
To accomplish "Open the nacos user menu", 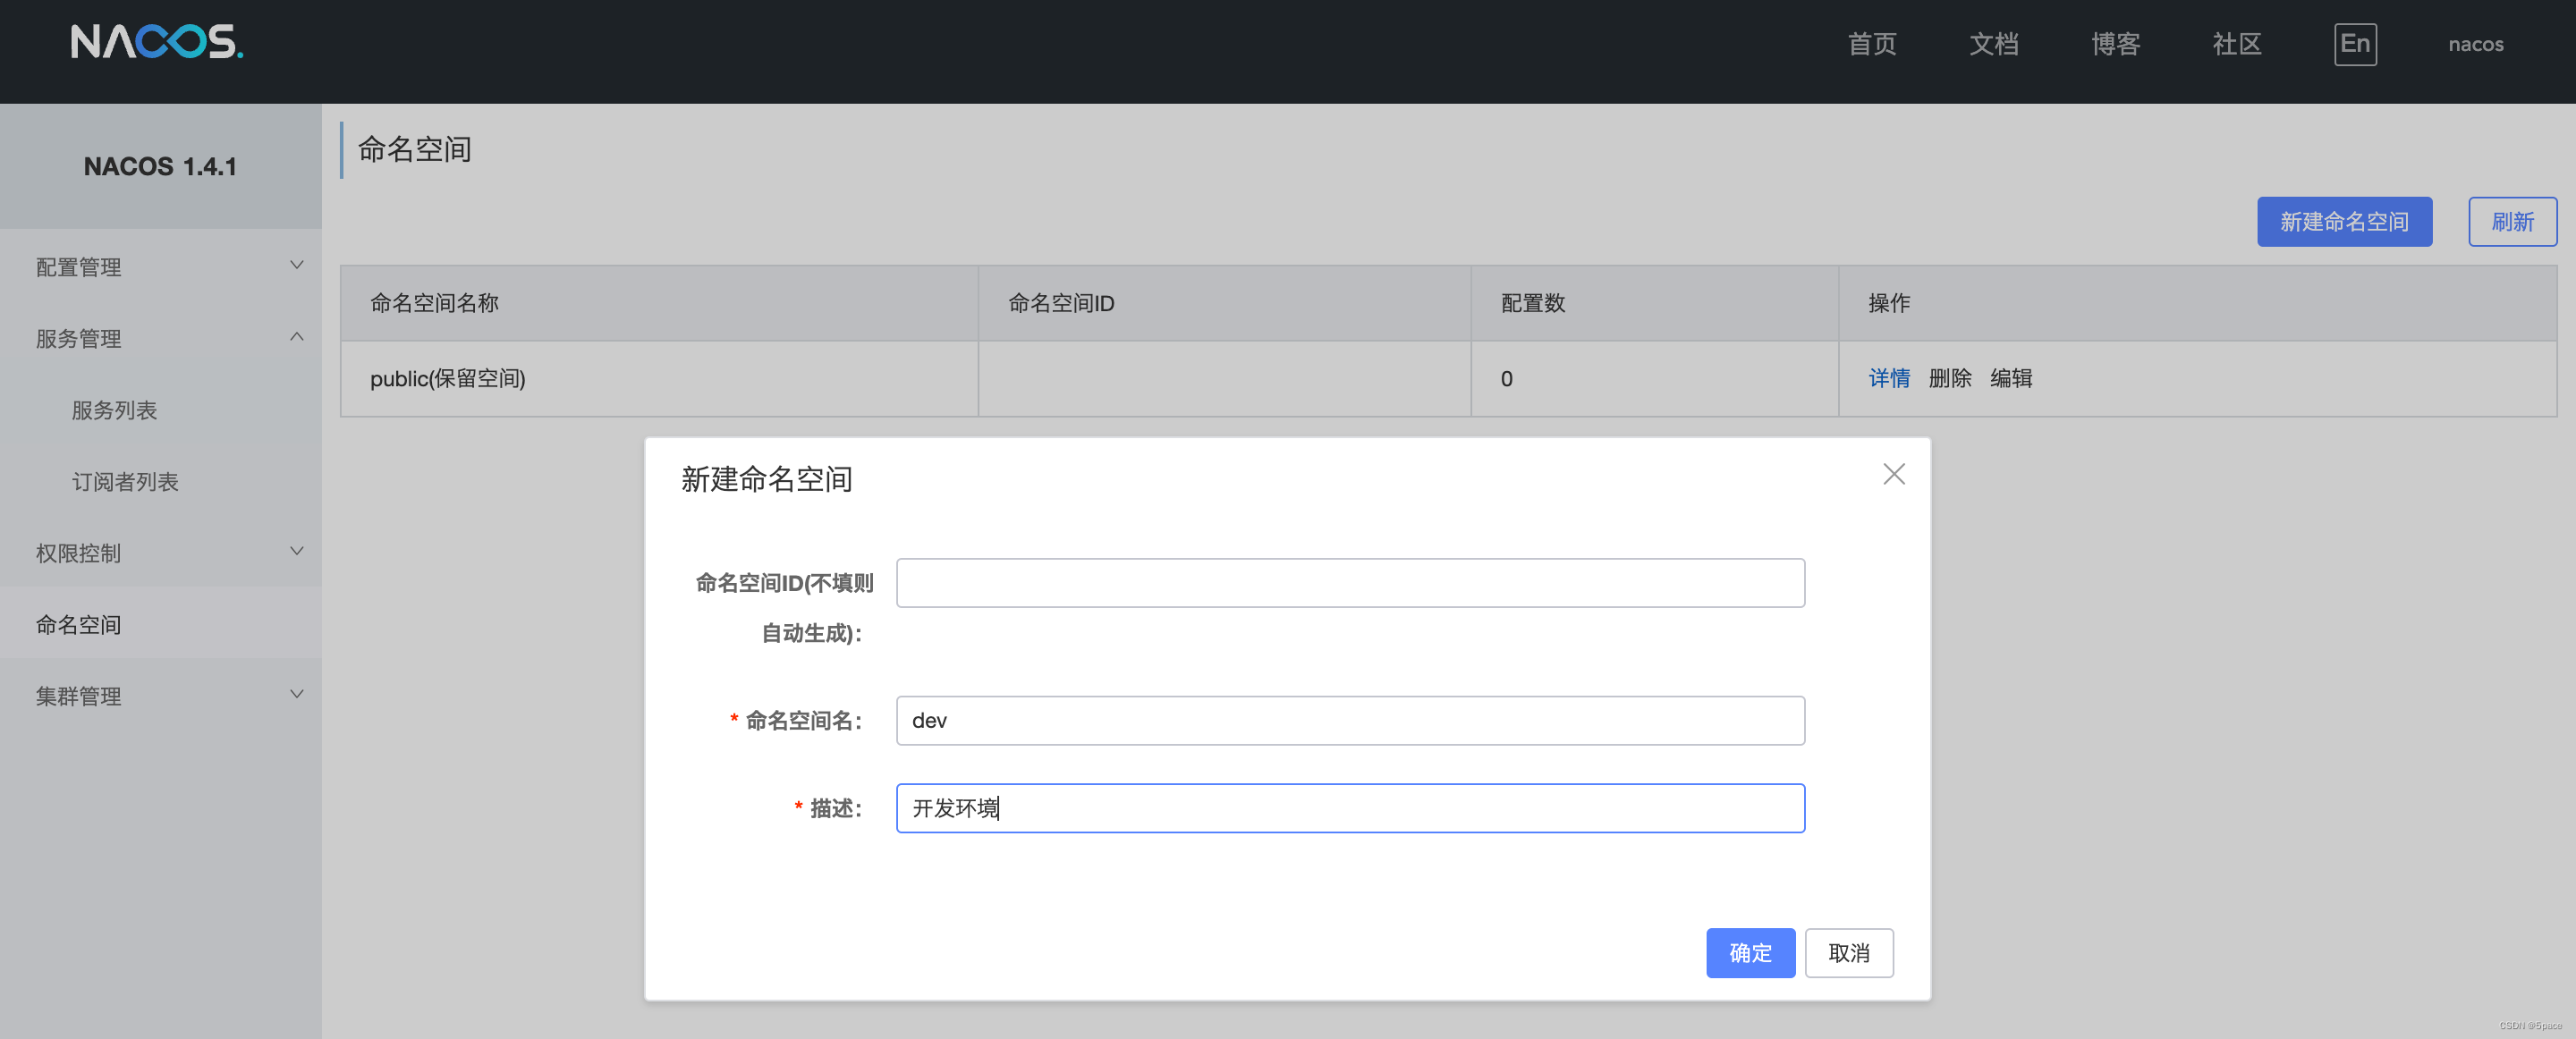I will (x=2475, y=44).
